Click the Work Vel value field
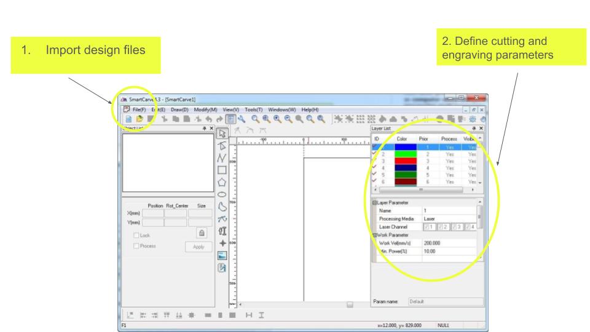The width and height of the screenshot is (590, 332). [x=449, y=243]
